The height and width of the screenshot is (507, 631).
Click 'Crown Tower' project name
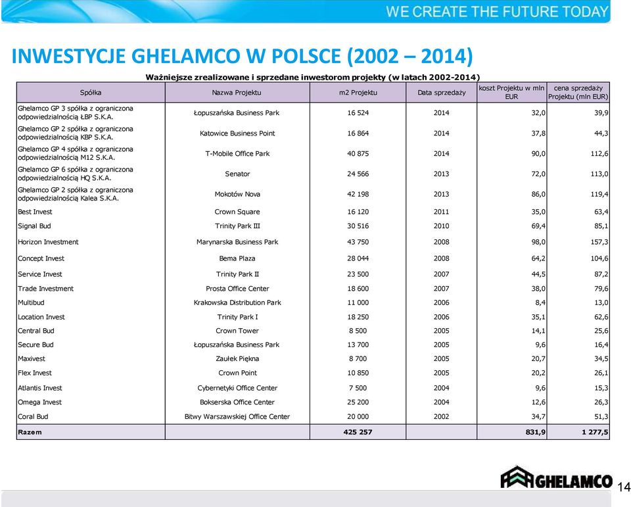coord(237,331)
